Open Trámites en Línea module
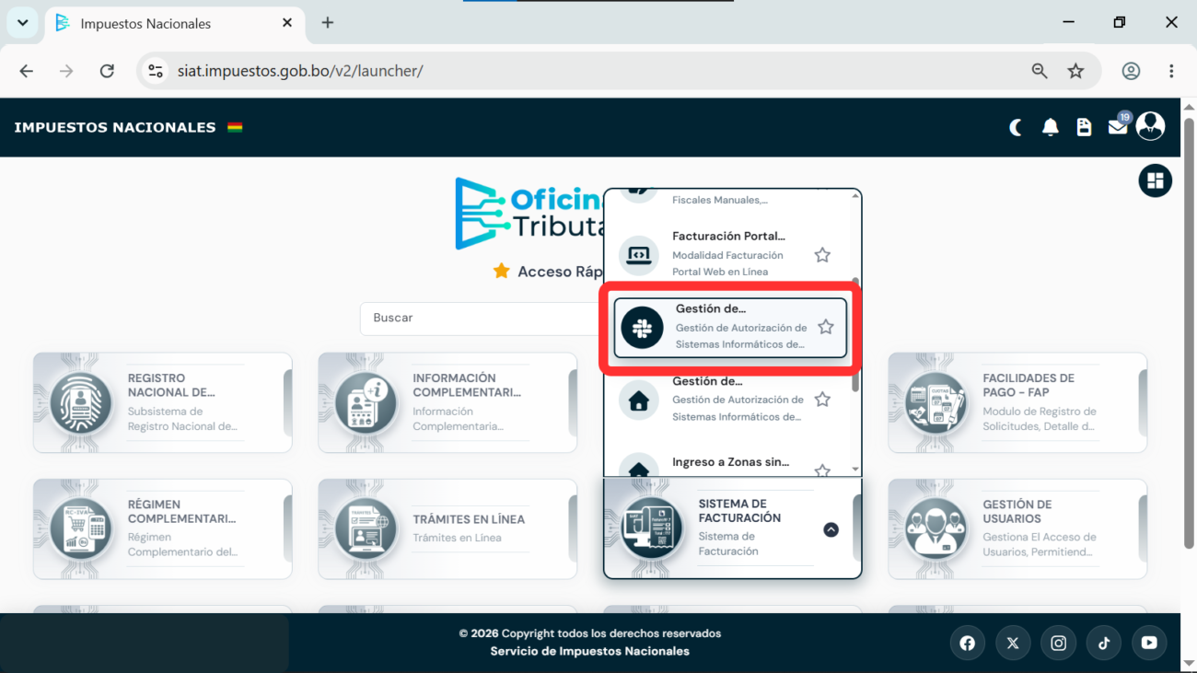This screenshot has width=1197, height=673. tap(447, 528)
